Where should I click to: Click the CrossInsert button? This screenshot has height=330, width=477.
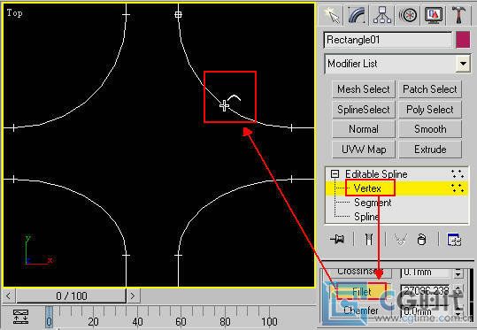point(361,272)
